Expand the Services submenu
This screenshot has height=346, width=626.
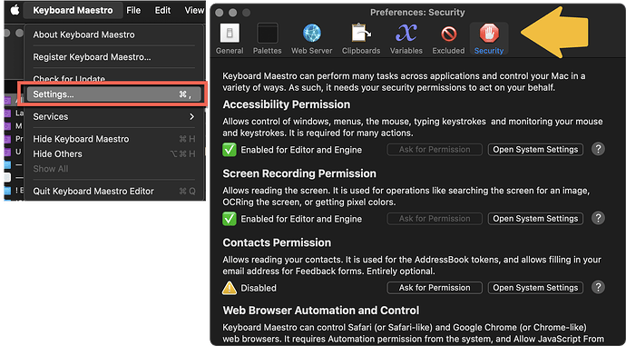click(x=113, y=116)
